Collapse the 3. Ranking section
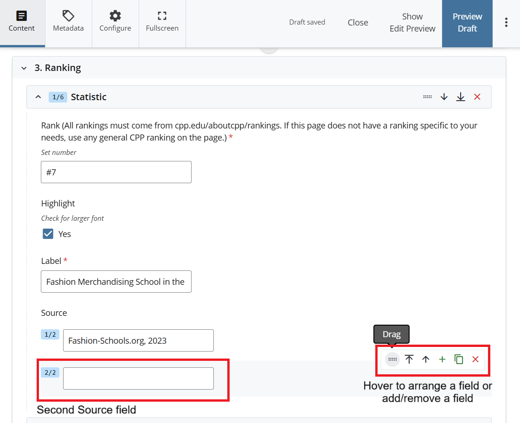Image resolution: width=520 pixels, height=423 pixels. tap(24, 68)
